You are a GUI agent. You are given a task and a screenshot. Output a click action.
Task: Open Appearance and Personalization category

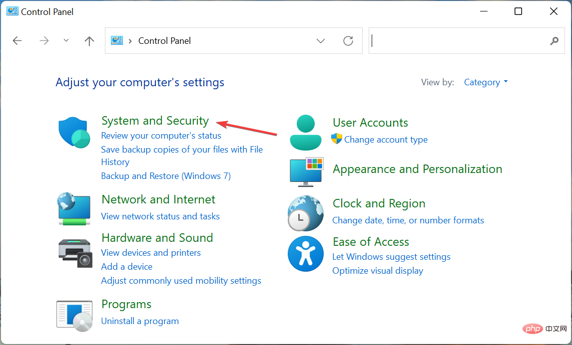(417, 169)
